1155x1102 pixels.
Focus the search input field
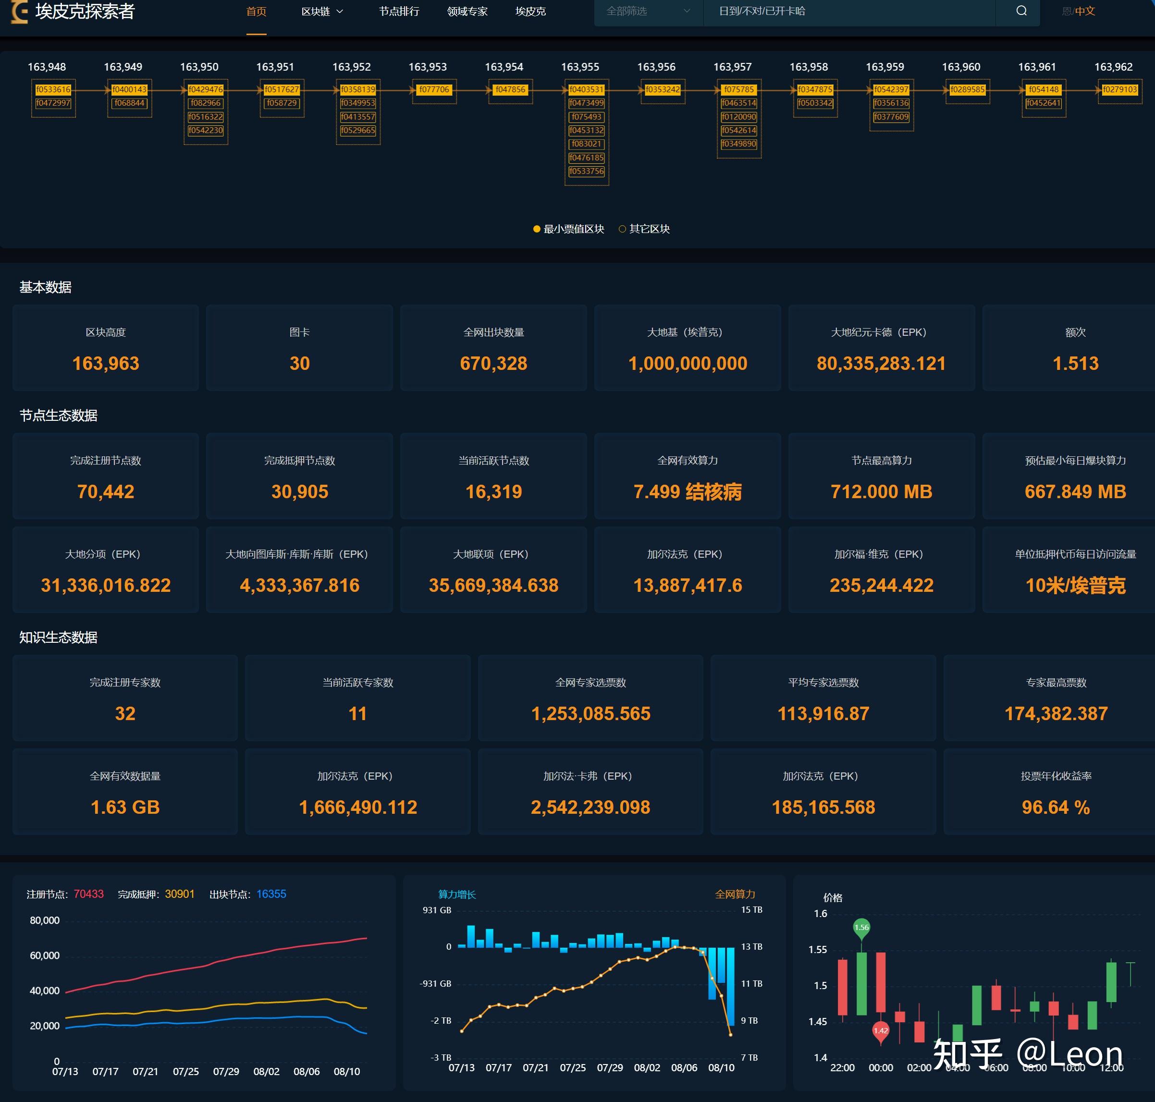(x=849, y=11)
